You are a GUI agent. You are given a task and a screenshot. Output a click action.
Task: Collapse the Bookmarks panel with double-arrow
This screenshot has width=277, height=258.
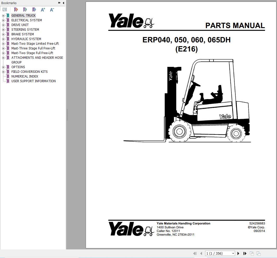click(x=59, y=3)
